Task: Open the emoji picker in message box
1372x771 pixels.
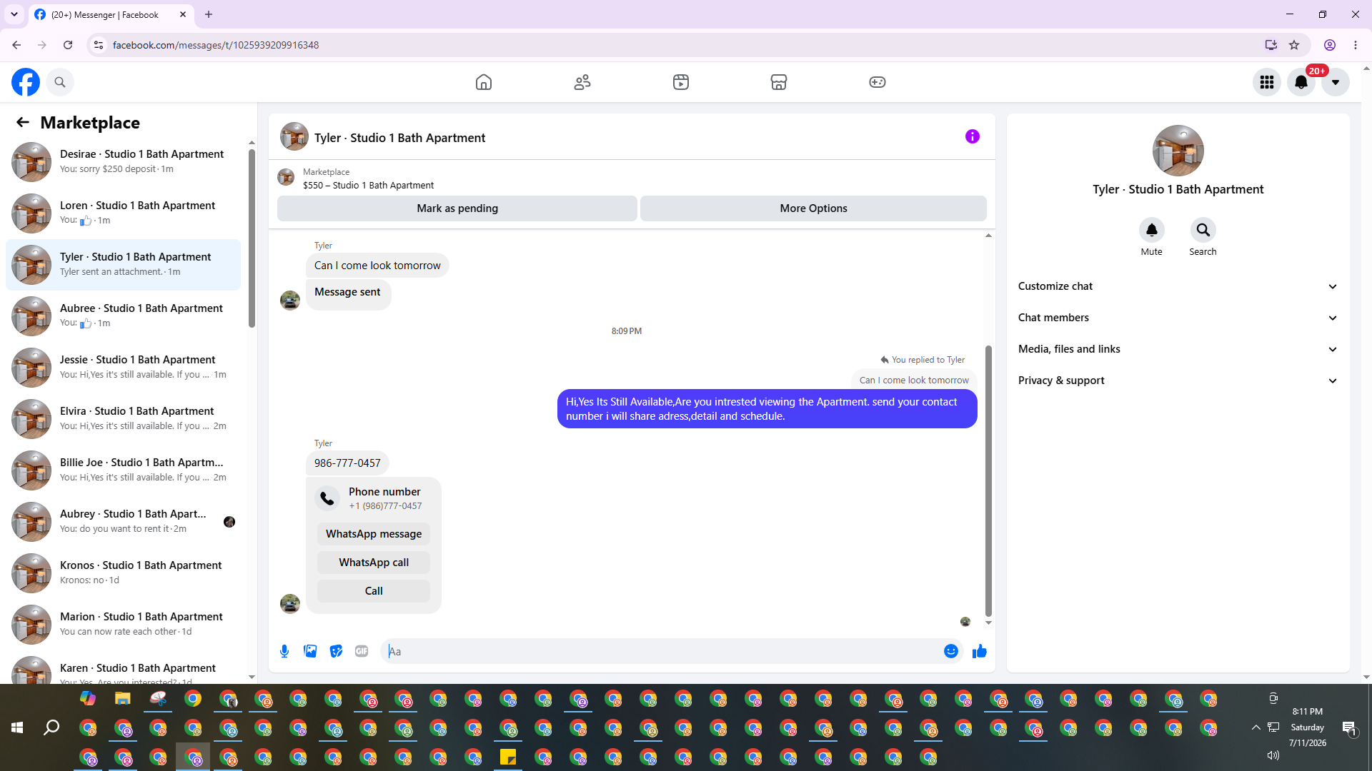Action: [x=951, y=651]
